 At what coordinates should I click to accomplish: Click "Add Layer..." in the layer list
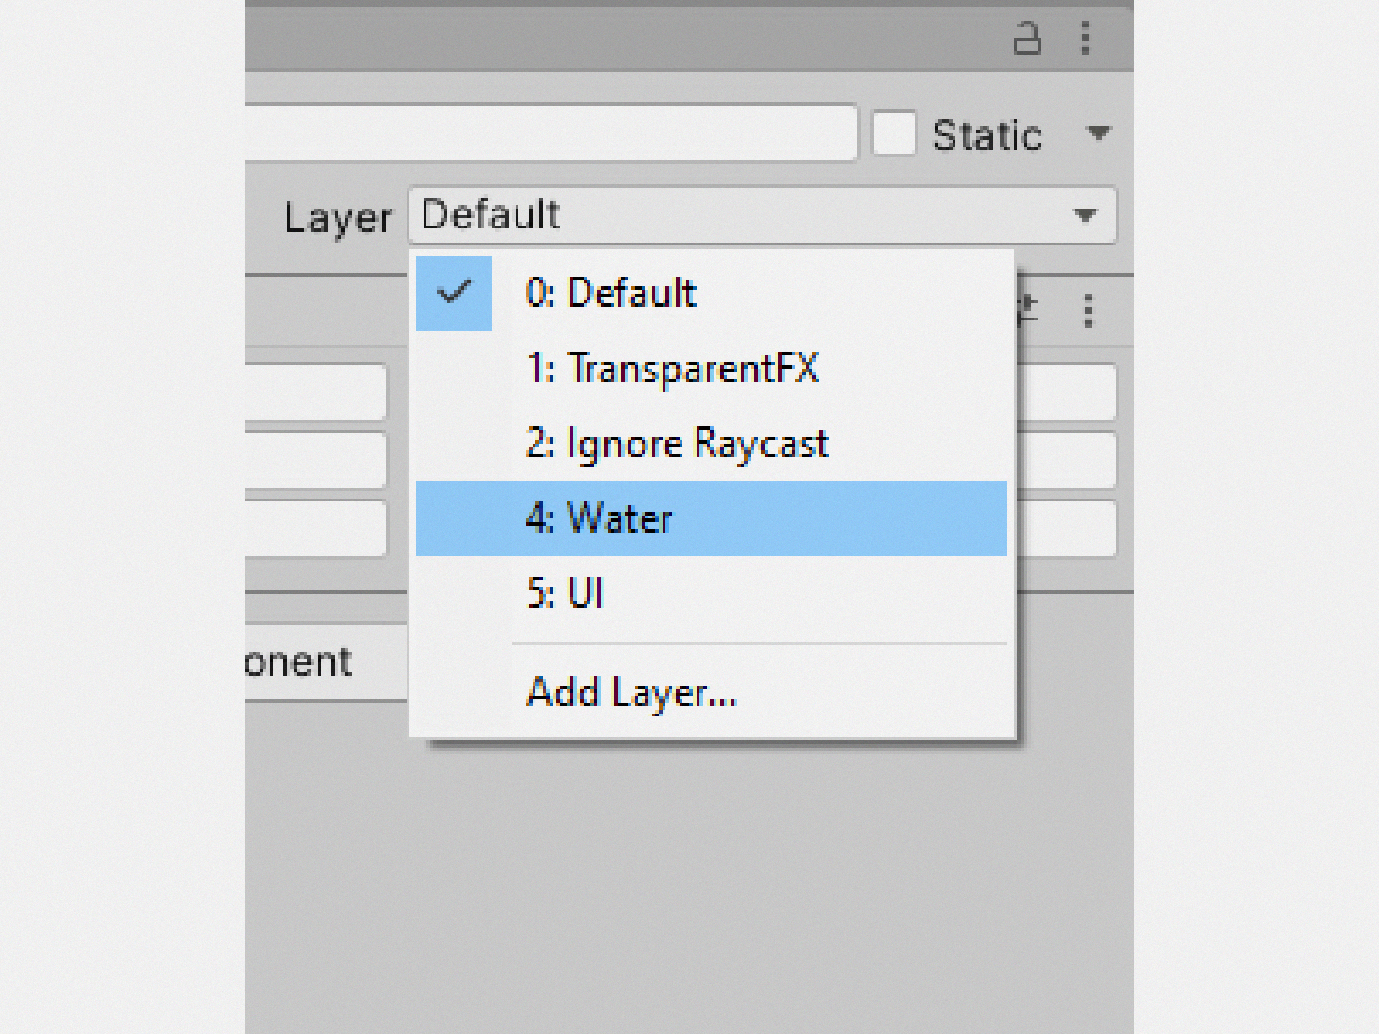(631, 693)
